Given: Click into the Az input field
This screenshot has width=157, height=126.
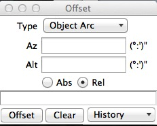Looking at the screenshot, I should (x=84, y=46).
